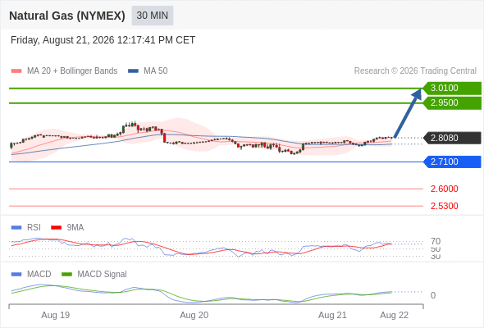Click the MACD blue legend marker
Image resolution: width=484 pixels, height=328 pixels.
pos(16,275)
